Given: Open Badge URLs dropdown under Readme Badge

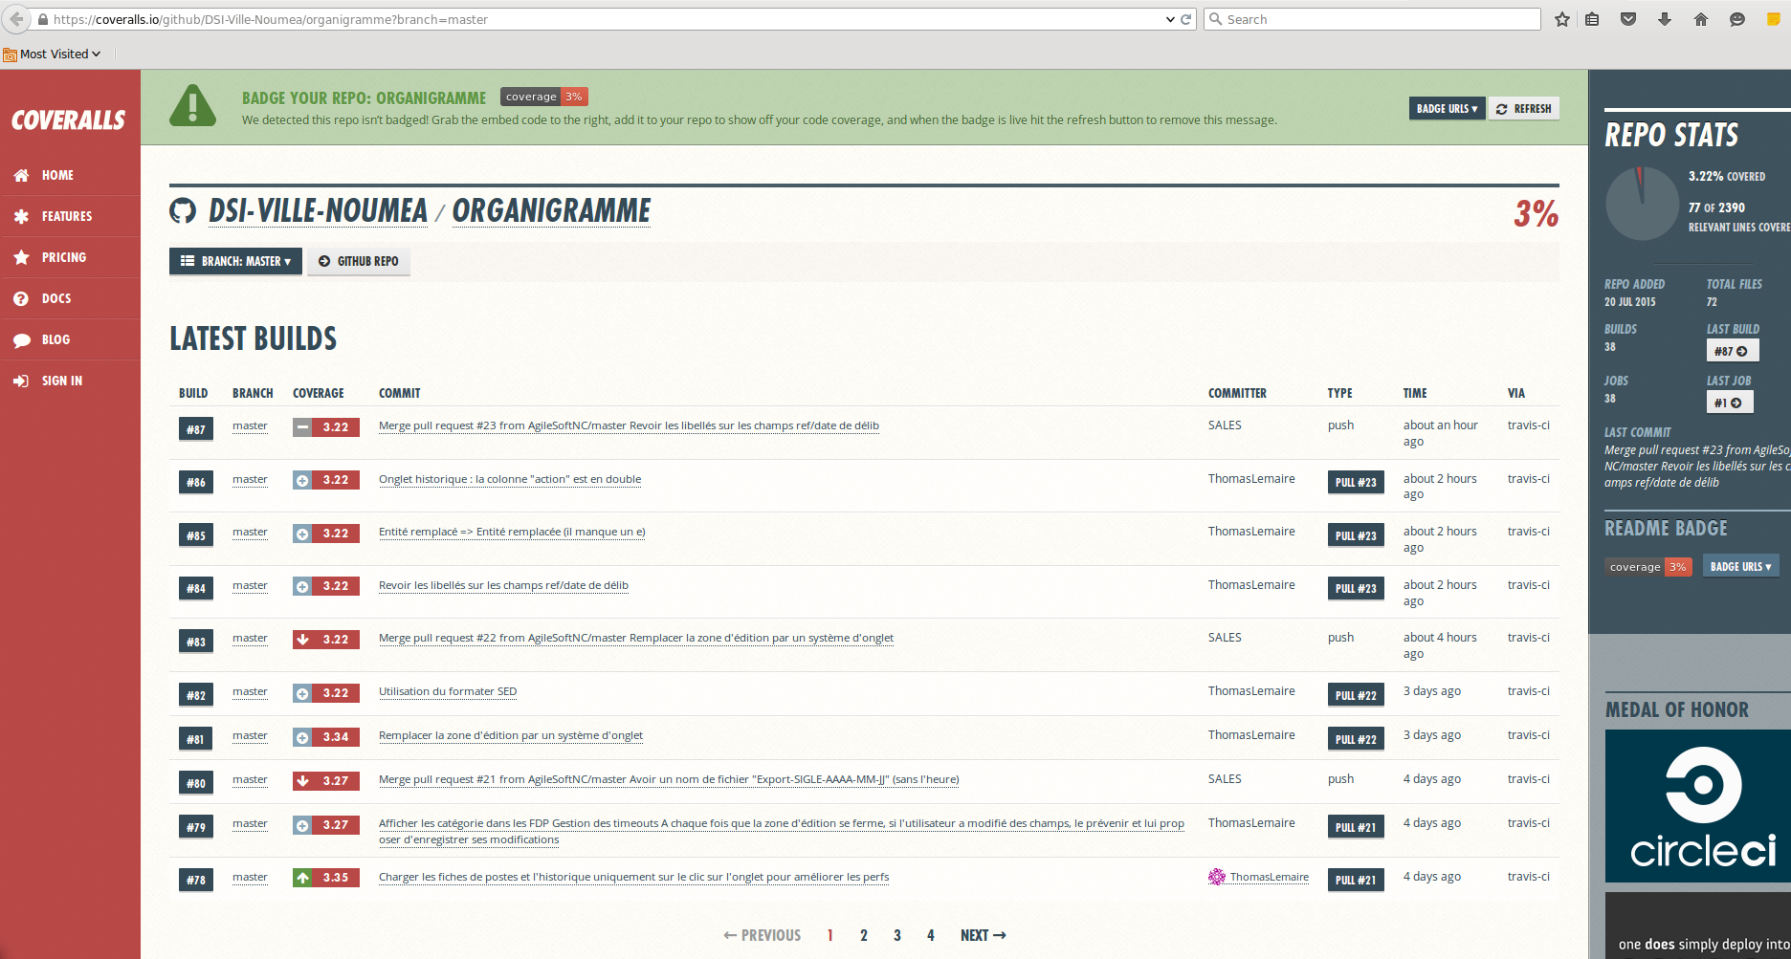Looking at the screenshot, I should pyautogui.click(x=1740, y=567).
